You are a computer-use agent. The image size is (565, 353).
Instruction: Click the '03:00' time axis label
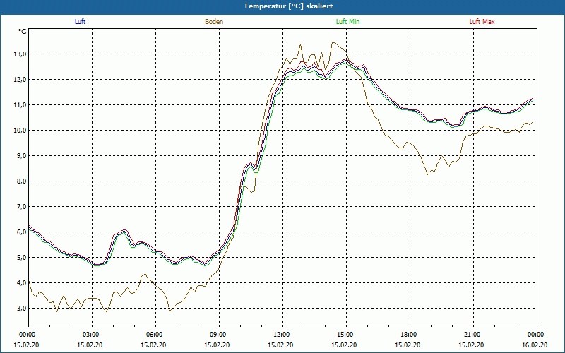point(93,335)
